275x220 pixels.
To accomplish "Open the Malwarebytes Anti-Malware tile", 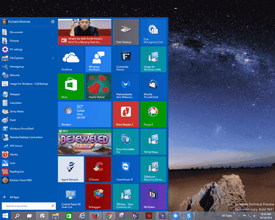I will [x=126, y=87].
